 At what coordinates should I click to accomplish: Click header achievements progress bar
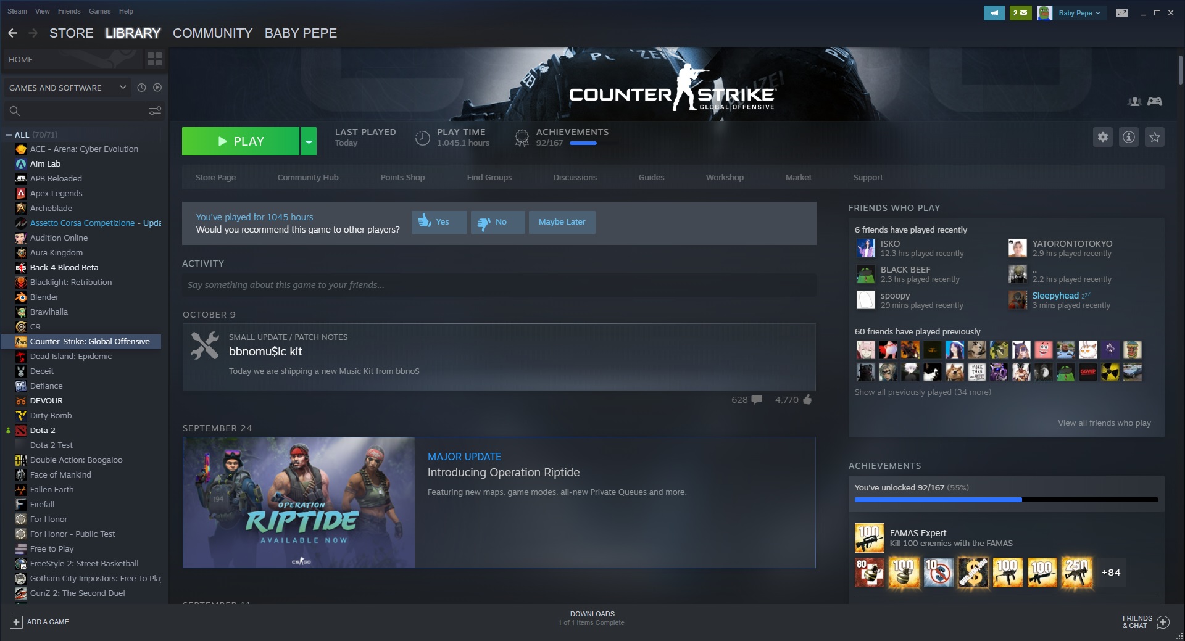click(583, 143)
